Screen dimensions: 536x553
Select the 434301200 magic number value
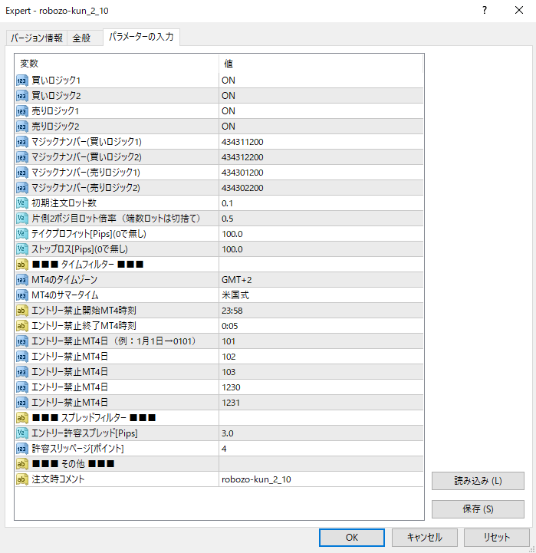pos(321,173)
